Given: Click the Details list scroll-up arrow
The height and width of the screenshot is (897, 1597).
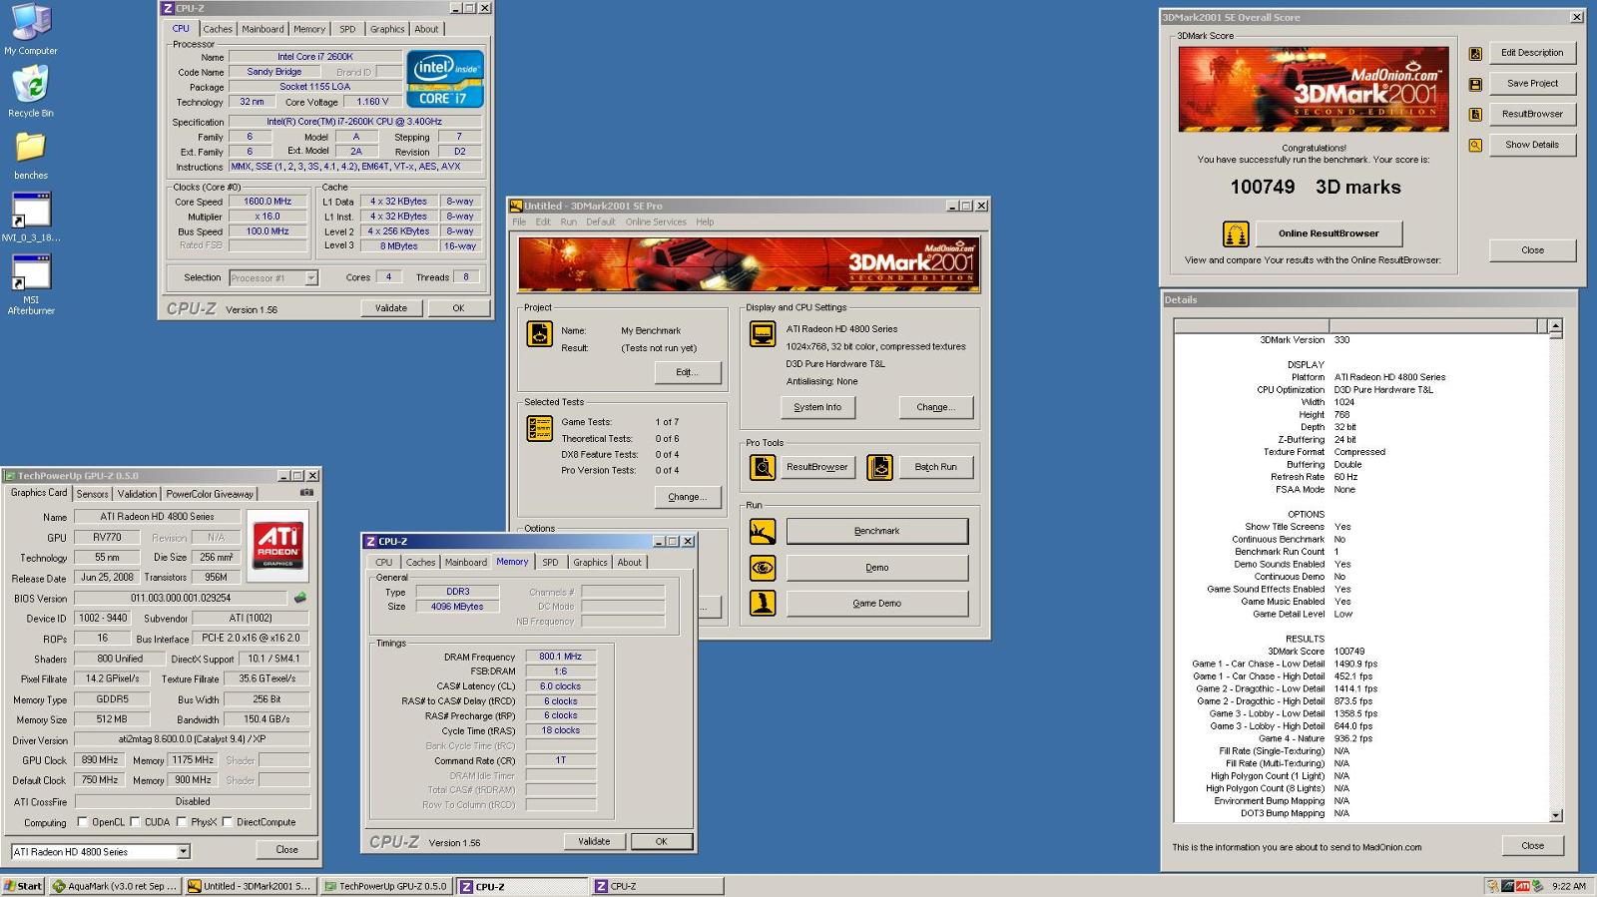Looking at the screenshot, I should coord(1555,327).
